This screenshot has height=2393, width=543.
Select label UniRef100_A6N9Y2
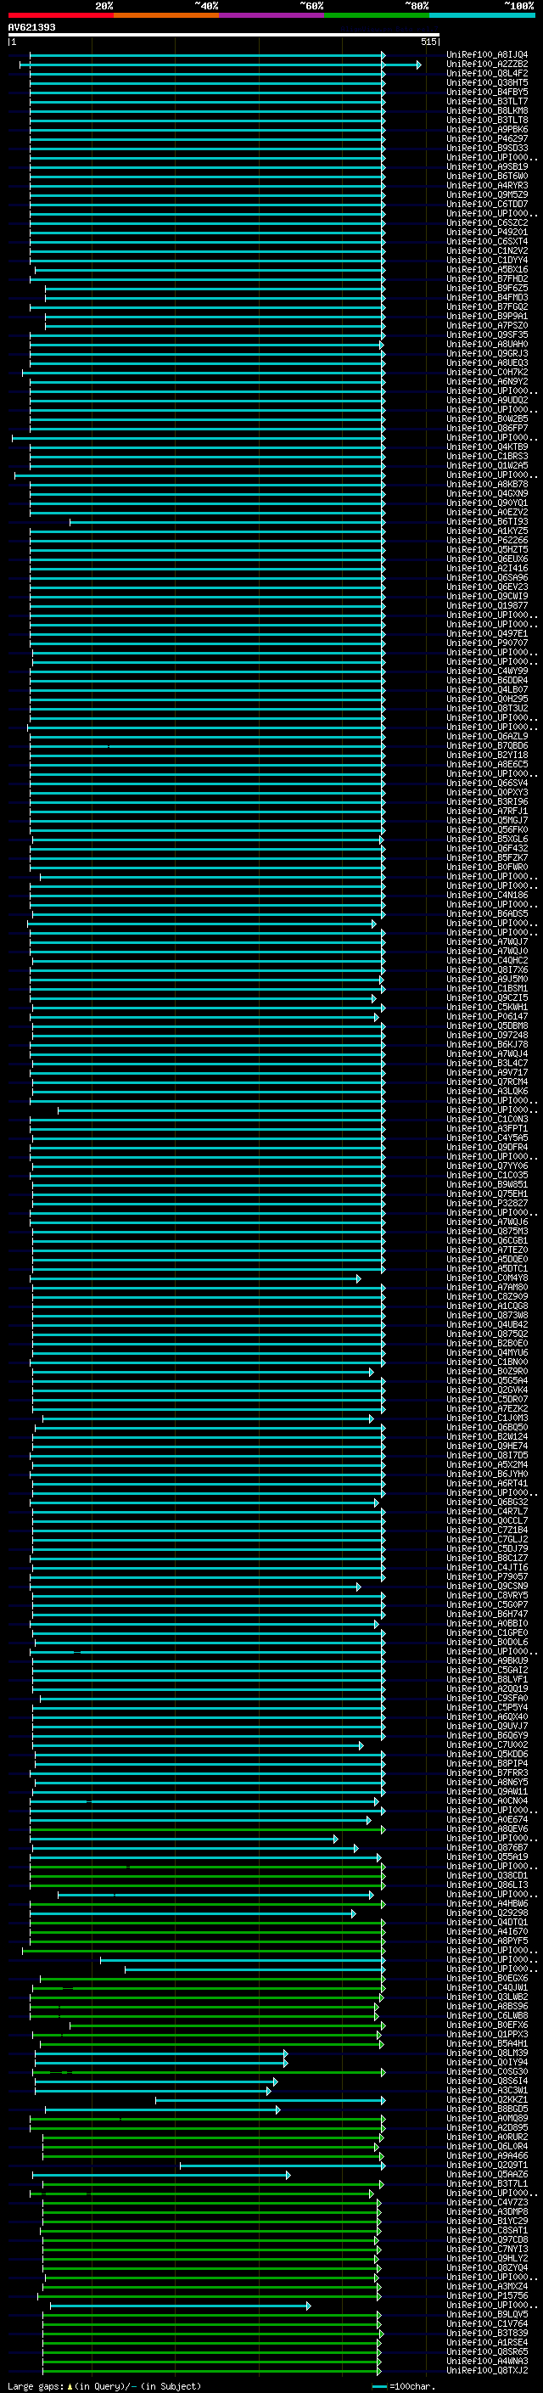[x=487, y=382]
